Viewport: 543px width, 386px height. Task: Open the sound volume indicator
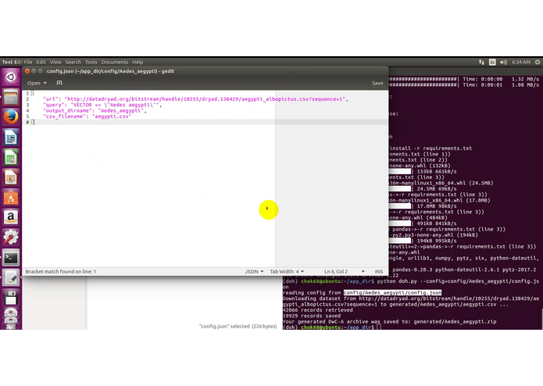[x=503, y=62]
